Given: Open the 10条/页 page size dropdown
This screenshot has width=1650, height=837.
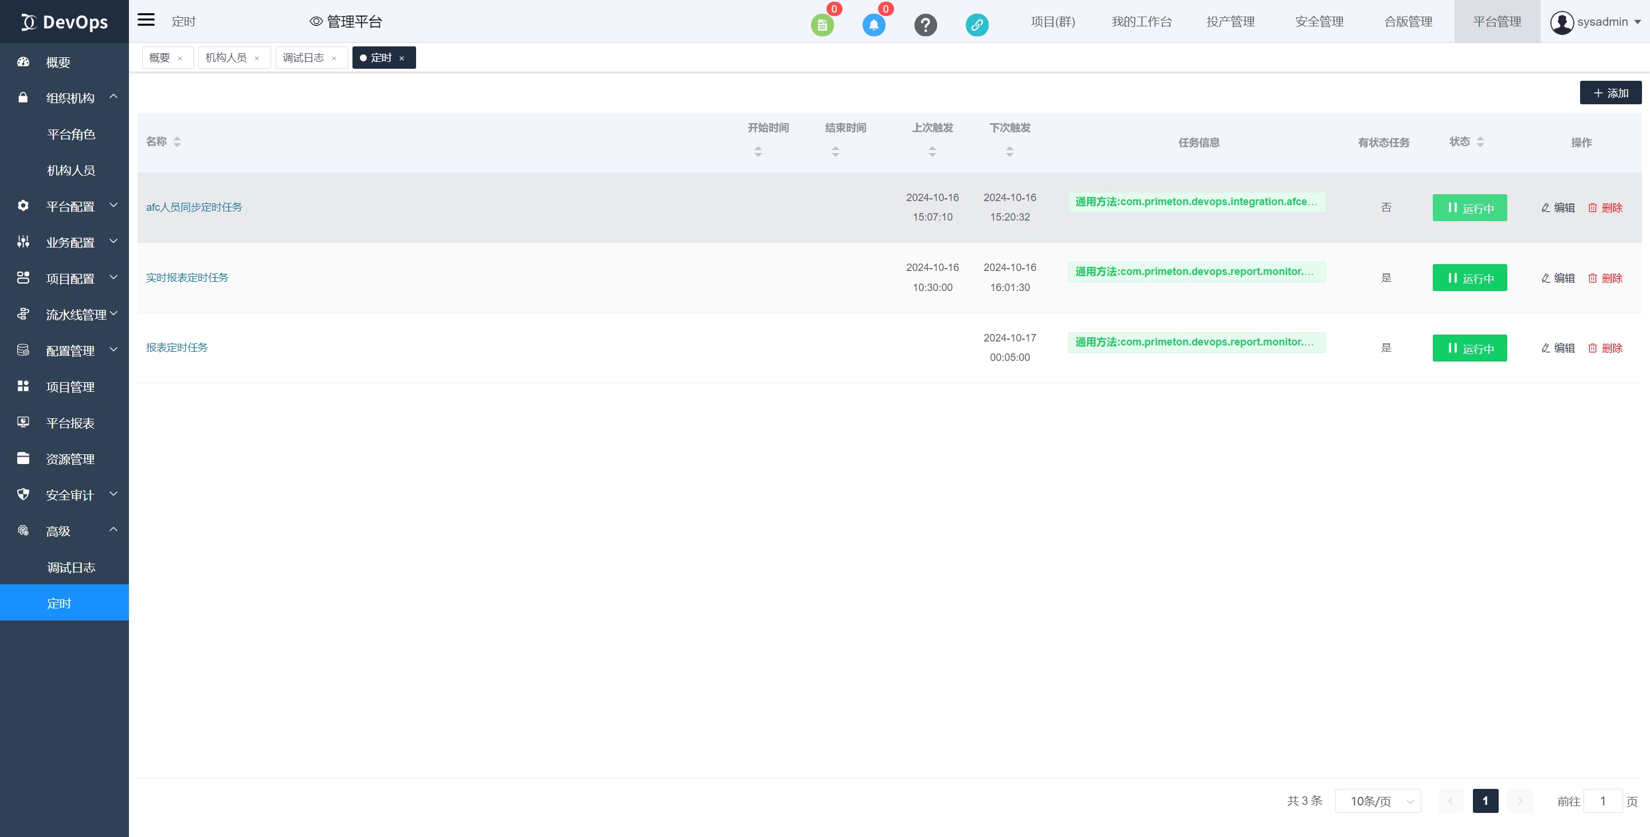Looking at the screenshot, I should pyautogui.click(x=1377, y=800).
